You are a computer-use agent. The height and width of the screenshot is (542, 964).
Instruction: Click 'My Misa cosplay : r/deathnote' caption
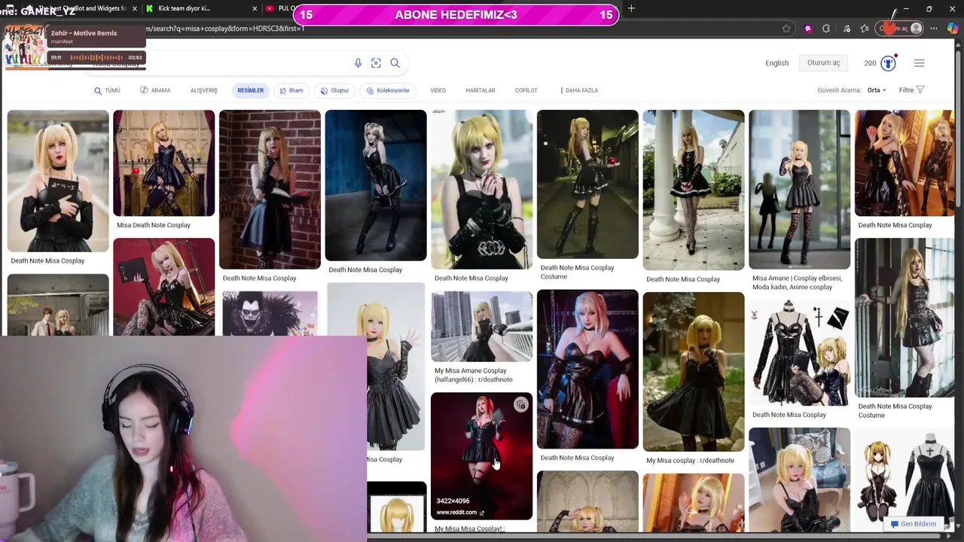point(690,461)
